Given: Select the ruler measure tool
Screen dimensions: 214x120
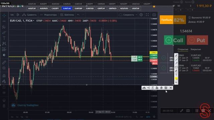Looking at the screenshot, I should click(4, 62).
